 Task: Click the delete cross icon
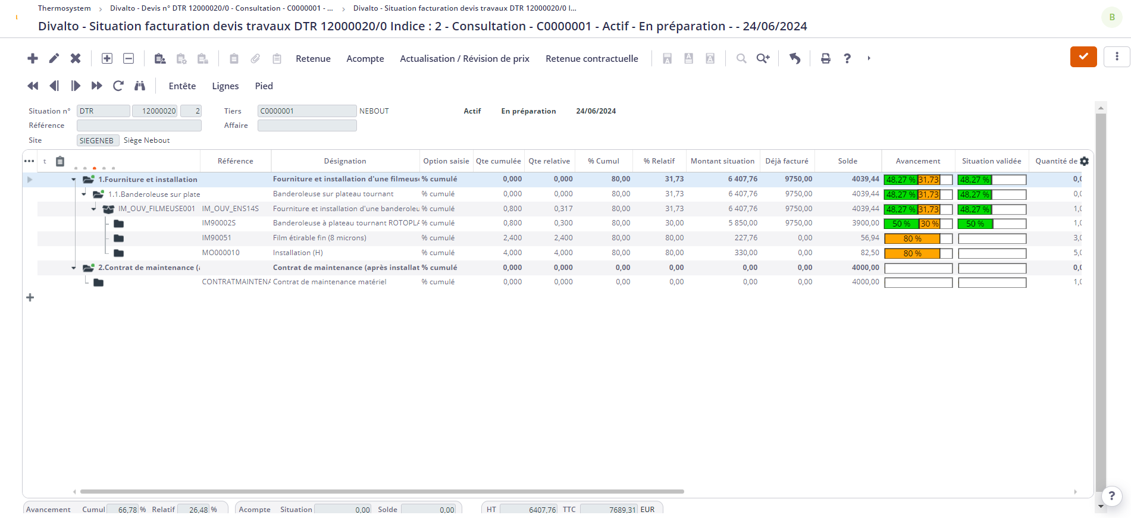click(x=76, y=58)
